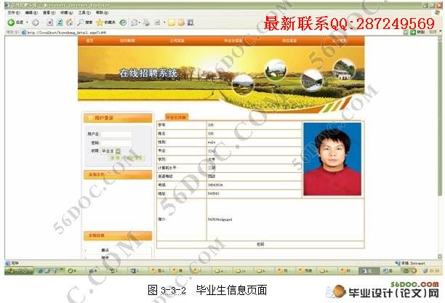
Task: Click the fifth orange navigation bar item
Action: pyautogui.click(x=289, y=41)
